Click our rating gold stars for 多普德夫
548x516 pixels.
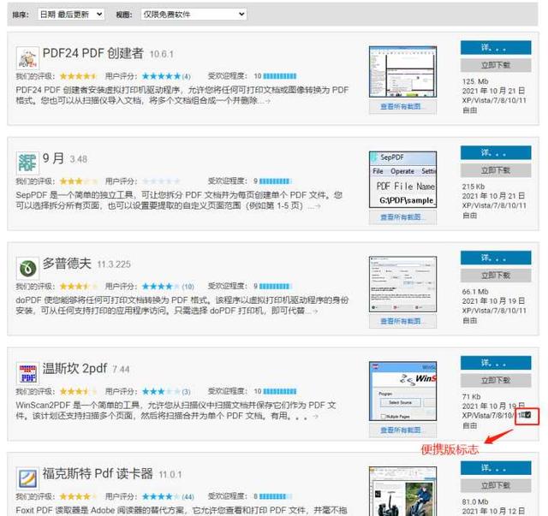[x=79, y=287]
